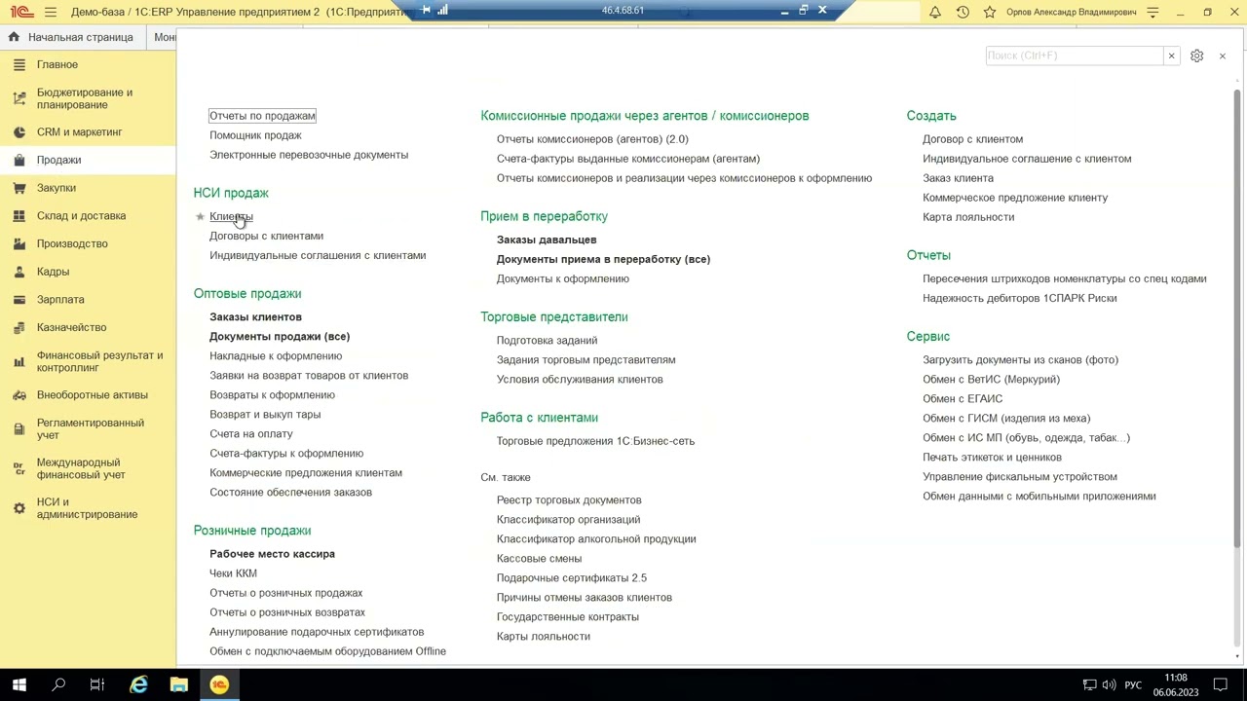Open Счета на оплату

point(250,433)
